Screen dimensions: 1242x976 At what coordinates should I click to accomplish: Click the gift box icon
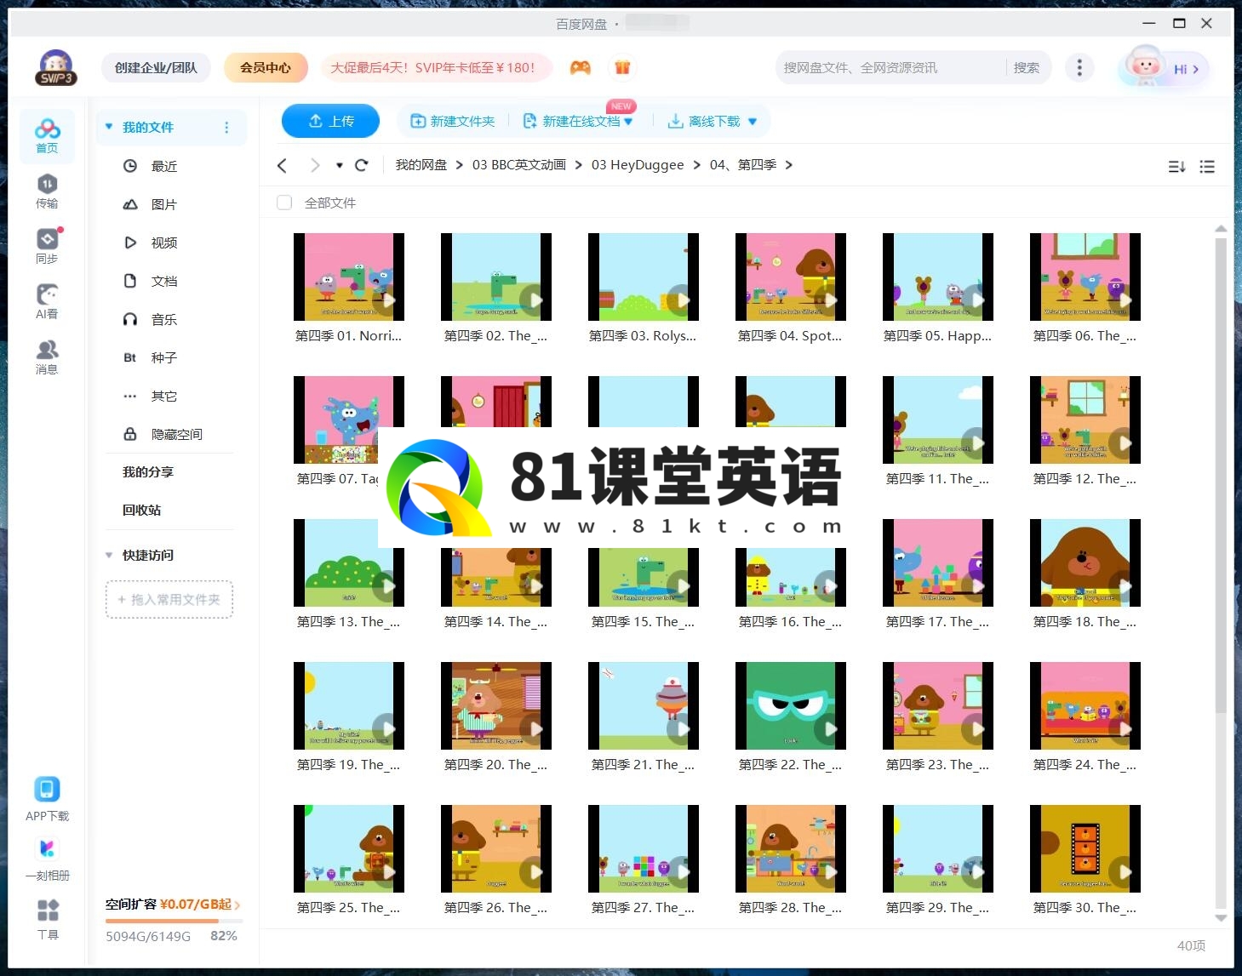click(622, 67)
